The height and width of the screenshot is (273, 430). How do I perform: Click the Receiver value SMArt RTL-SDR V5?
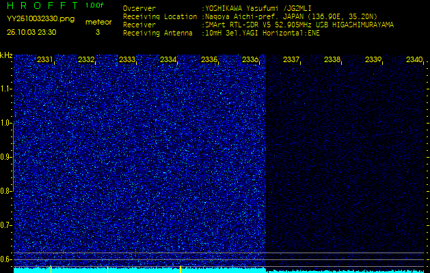click(x=237, y=25)
